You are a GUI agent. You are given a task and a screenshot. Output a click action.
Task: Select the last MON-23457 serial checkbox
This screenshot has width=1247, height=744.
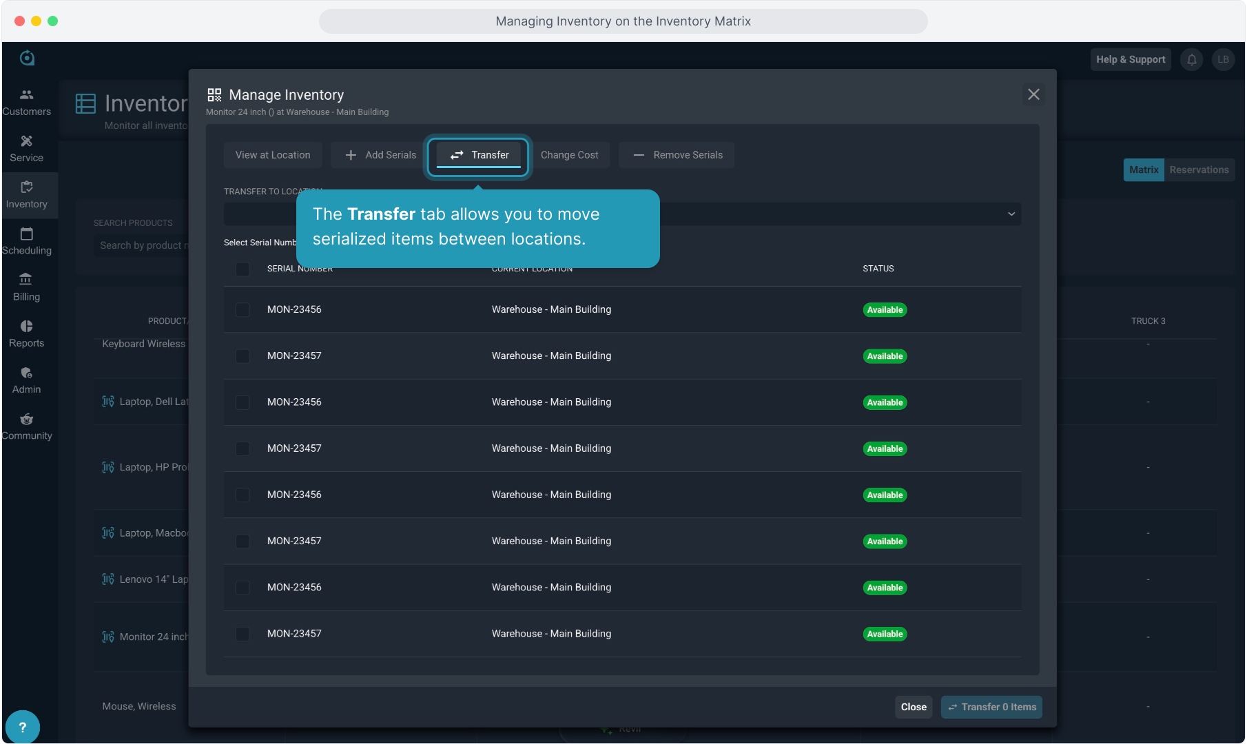point(243,634)
